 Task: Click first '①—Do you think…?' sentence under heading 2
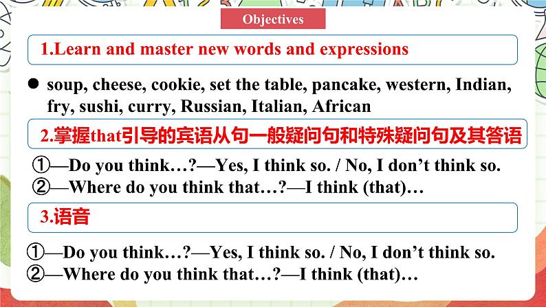pos(266,166)
